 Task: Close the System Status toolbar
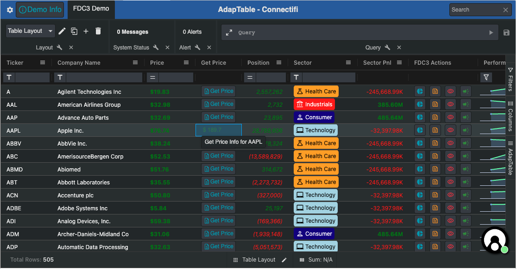168,47
